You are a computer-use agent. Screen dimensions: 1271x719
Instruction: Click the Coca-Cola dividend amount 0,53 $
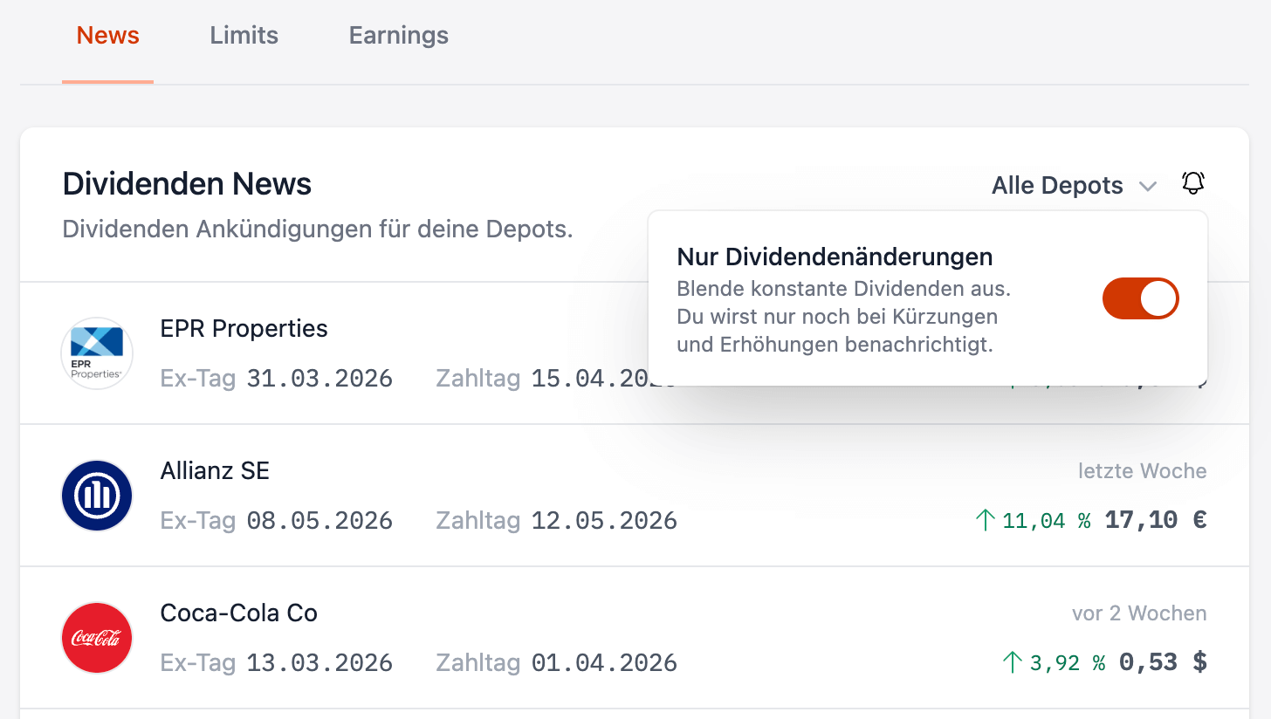[1162, 663]
